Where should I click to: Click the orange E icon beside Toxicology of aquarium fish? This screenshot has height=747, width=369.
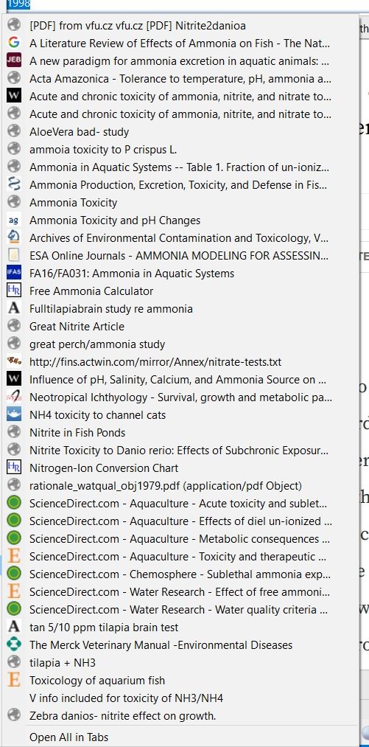(14, 680)
